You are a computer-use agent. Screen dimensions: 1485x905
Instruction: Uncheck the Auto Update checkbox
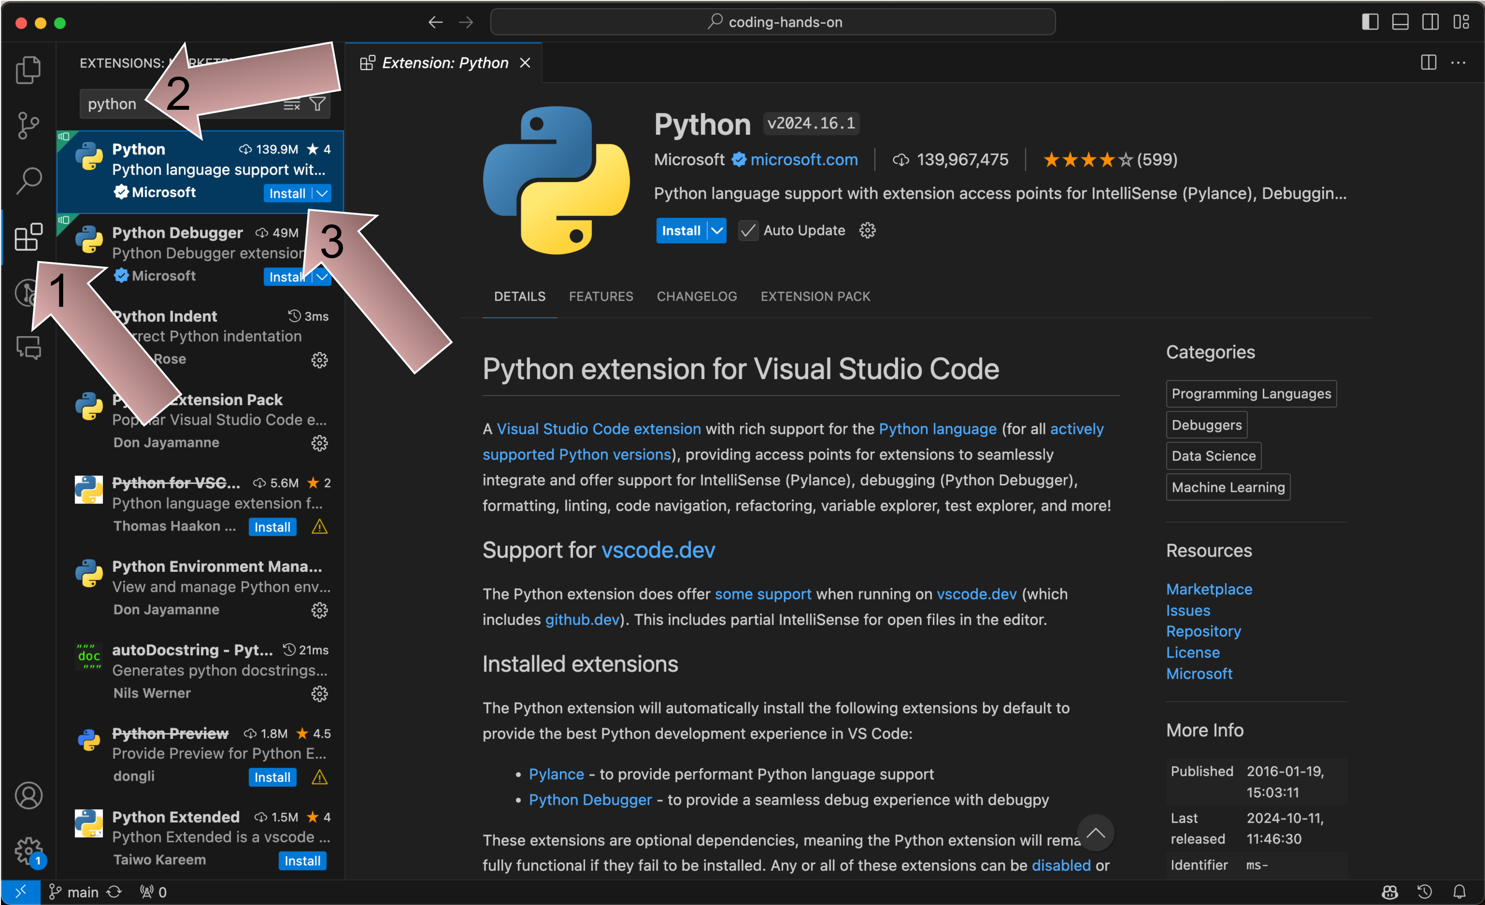tap(748, 230)
